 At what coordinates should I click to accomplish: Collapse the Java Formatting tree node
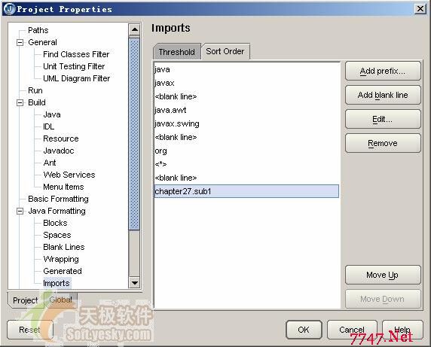pos(20,211)
